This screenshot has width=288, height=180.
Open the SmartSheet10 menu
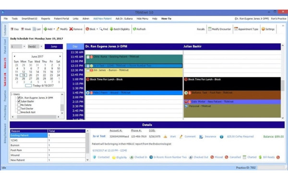tap(29, 19)
